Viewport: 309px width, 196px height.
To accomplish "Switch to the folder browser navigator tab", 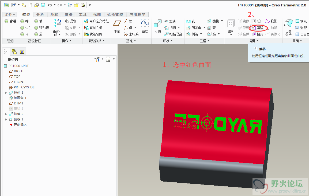I will (14, 52).
